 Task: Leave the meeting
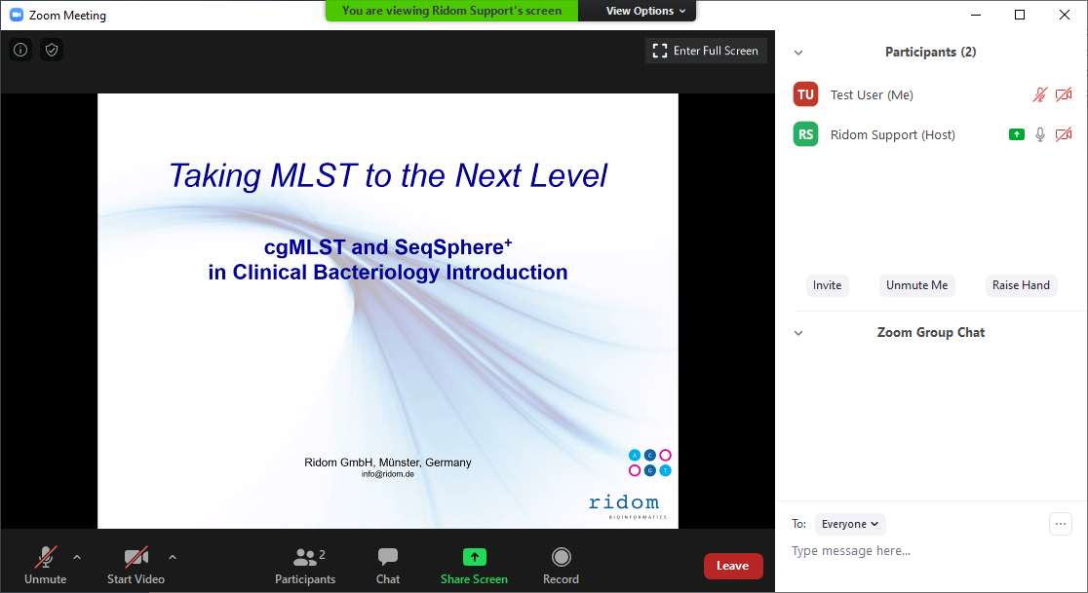coord(733,566)
